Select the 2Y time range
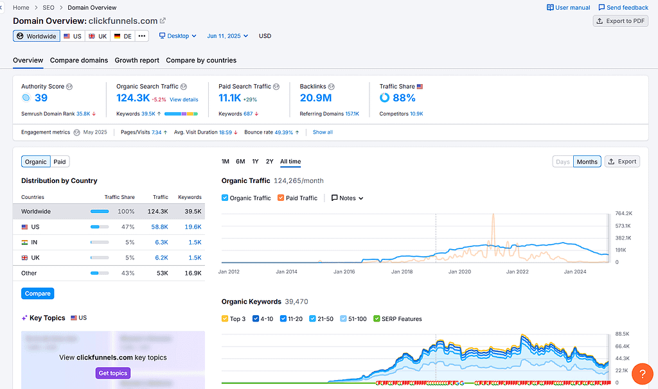 (x=269, y=161)
